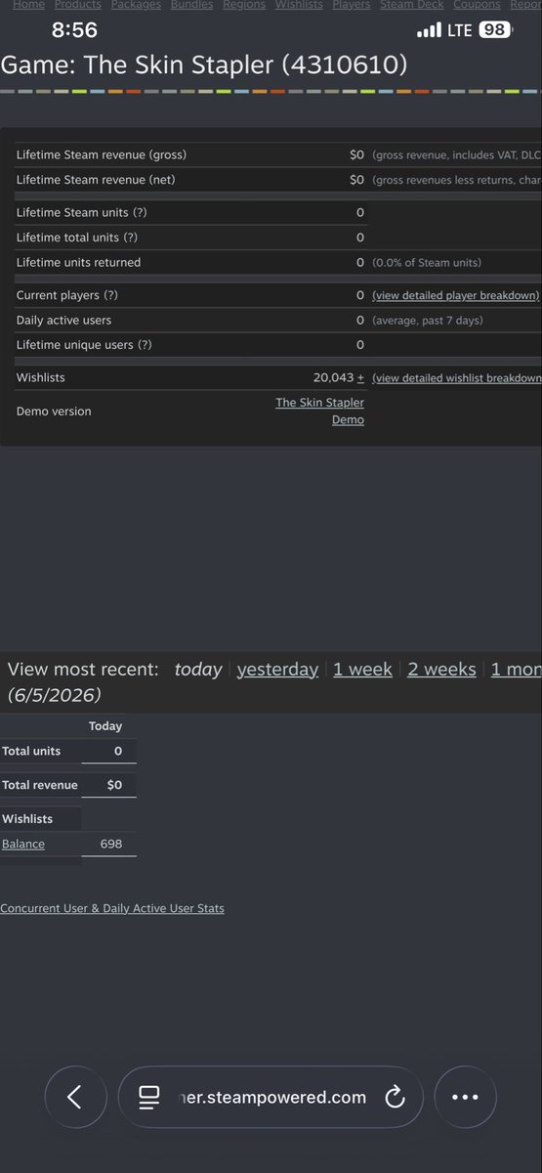Screen dimensions: 542x1173
Task: Click the Demo version label
Action: click(54, 412)
